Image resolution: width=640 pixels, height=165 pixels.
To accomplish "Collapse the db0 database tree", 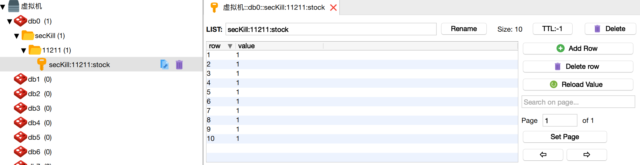I will point(10,21).
